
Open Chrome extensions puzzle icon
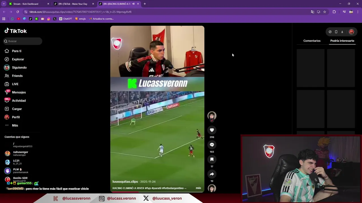click(334, 12)
